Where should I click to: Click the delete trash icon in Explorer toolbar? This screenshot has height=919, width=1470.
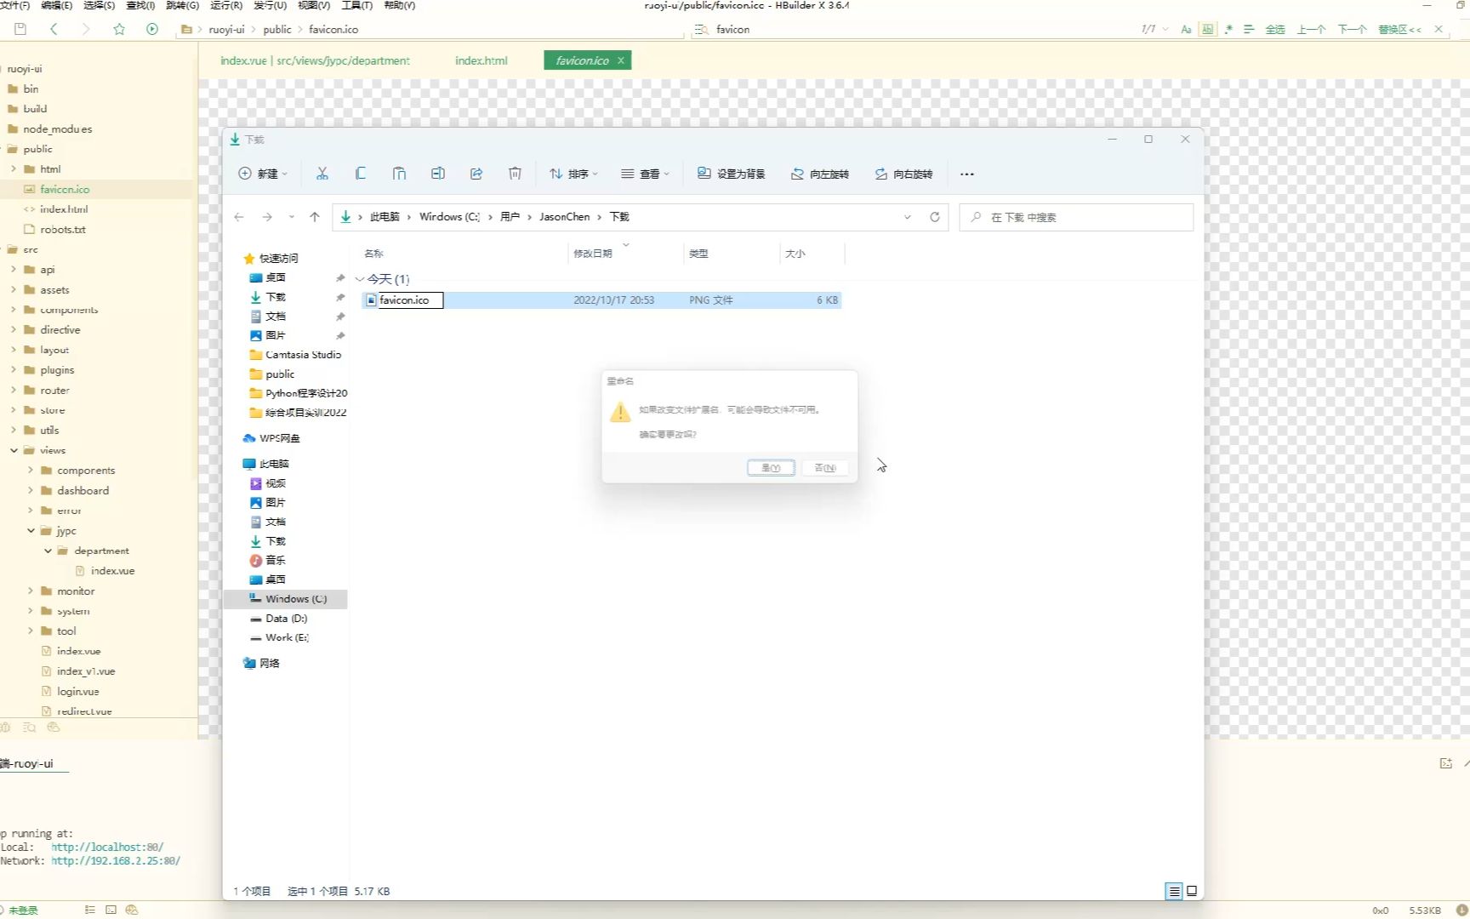(x=515, y=174)
